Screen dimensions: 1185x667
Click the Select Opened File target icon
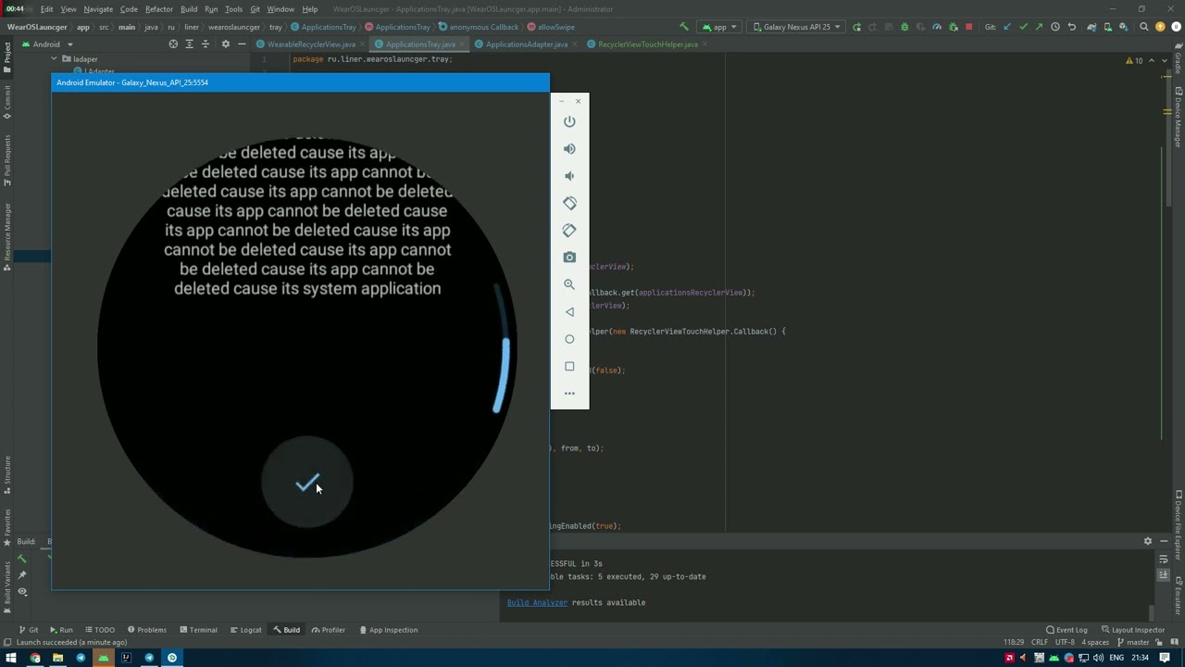pos(173,44)
